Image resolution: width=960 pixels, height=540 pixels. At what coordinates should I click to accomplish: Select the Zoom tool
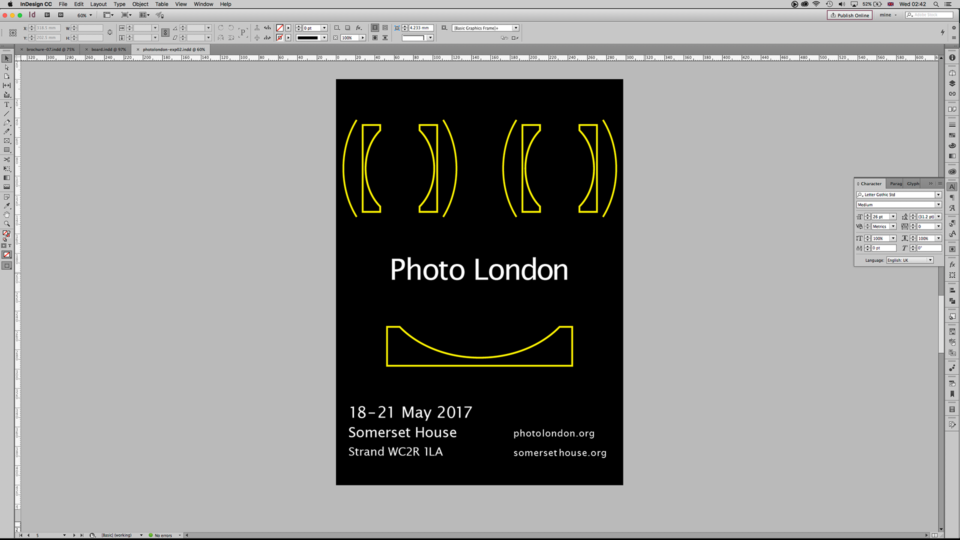pyautogui.click(x=6, y=223)
